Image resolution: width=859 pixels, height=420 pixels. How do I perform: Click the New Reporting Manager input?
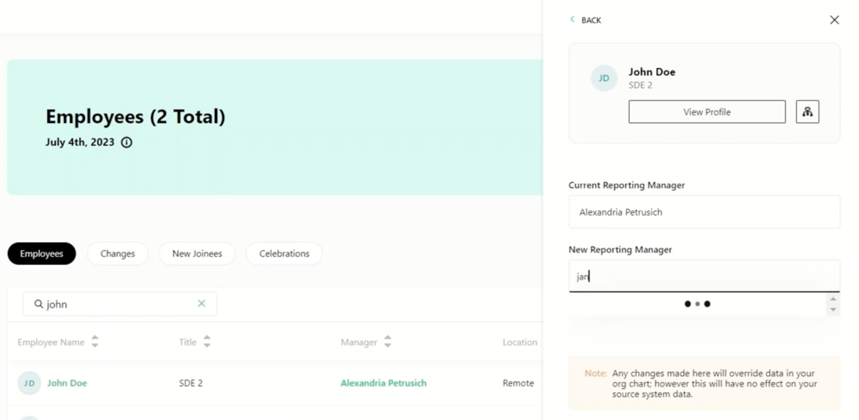point(704,276)
